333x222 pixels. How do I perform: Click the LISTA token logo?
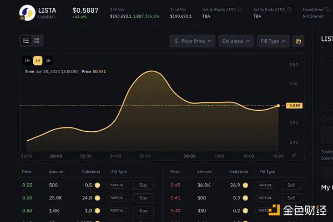click(27, 13)
